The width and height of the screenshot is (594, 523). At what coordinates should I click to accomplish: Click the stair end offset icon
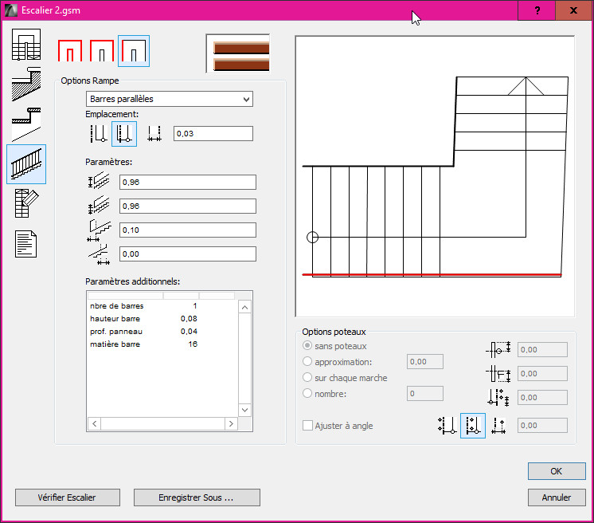pyautogui.click(x=100, y=254)
